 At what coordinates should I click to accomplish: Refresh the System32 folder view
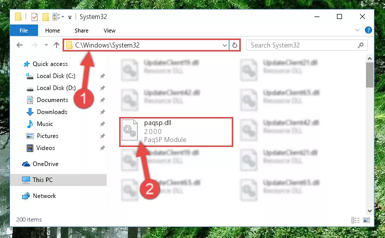[x=234, y=45]
